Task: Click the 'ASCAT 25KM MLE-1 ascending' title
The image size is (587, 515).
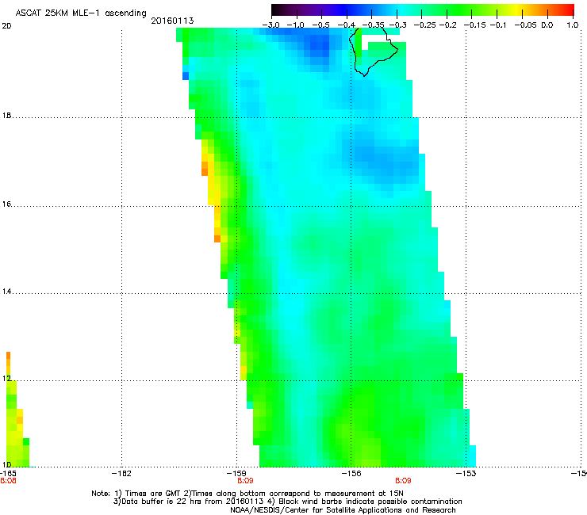Action: pos(81,13)
